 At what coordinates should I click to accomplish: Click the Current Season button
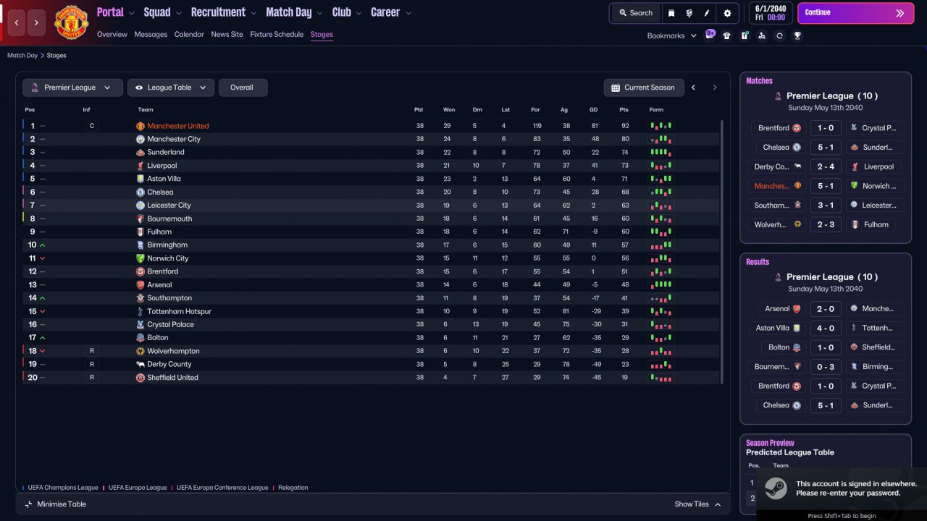coord(642,88)
